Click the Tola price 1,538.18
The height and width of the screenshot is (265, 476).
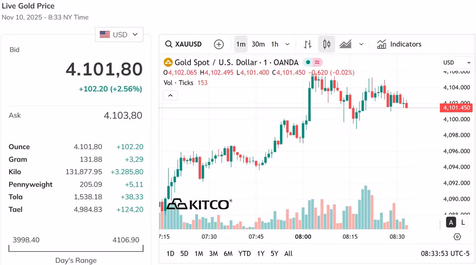[x=88, y=197]
